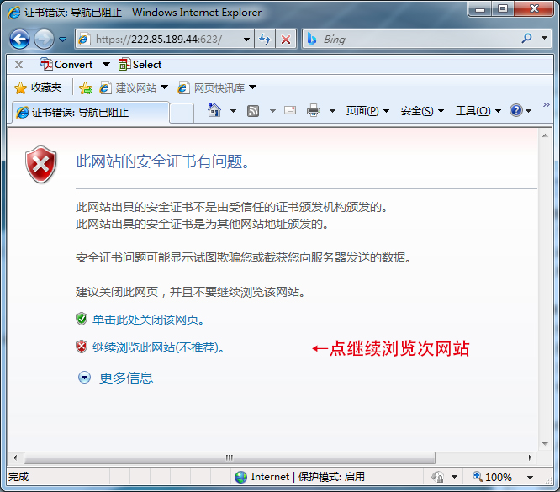Click Internet protected mode status zone

[x=299, y=477]
